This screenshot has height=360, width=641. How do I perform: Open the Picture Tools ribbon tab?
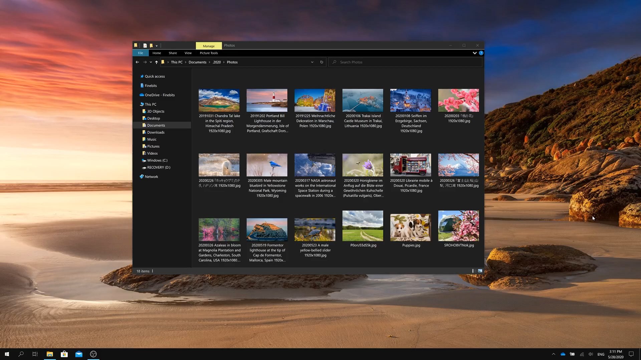tap(209, 53)
